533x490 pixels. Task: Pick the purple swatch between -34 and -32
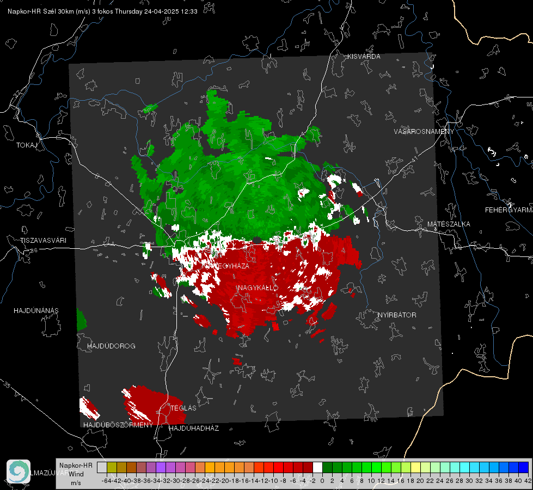tap(161, 468)
